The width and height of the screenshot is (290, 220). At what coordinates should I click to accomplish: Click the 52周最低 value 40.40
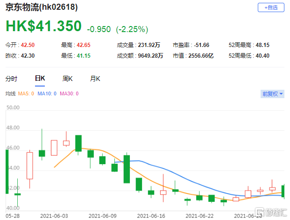262,56
